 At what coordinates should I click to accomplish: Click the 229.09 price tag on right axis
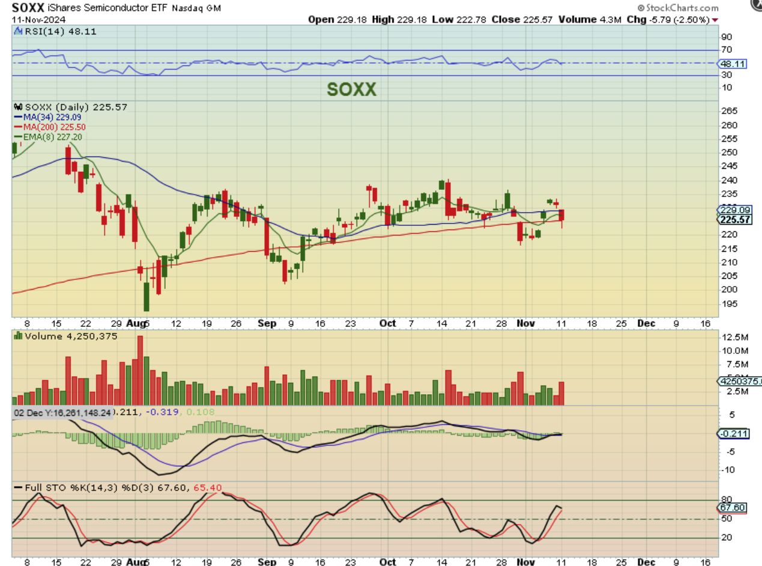(x=736, y=210)
